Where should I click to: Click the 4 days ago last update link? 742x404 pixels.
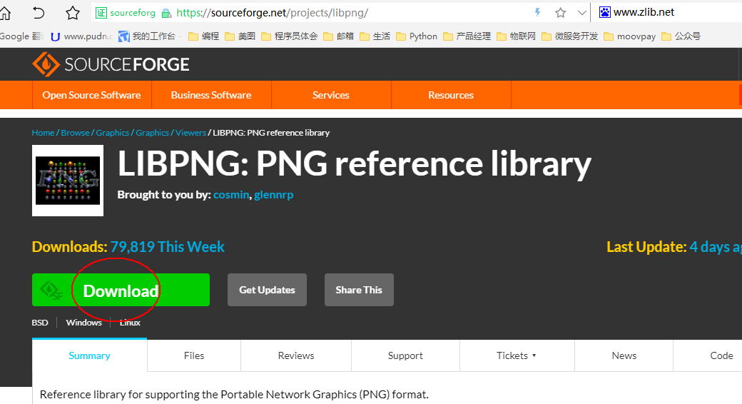716,247
